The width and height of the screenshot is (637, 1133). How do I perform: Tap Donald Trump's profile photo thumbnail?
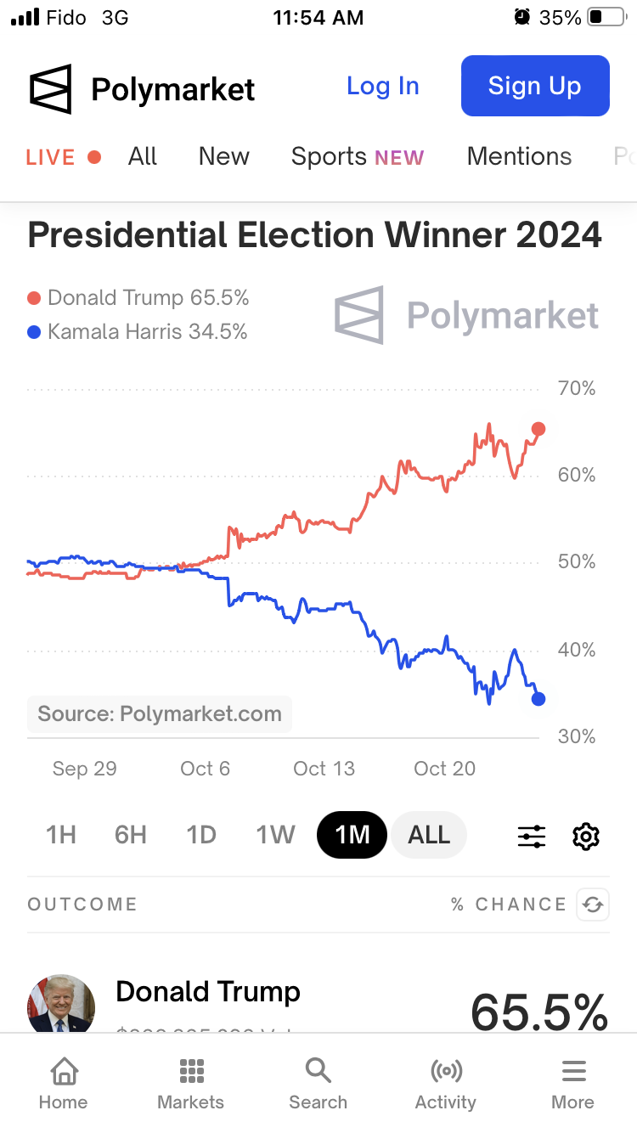61,1006
